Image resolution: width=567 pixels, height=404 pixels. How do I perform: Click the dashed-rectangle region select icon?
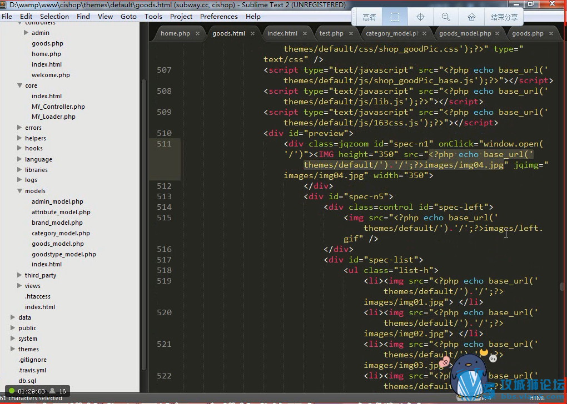pyautogui.click(x=395, y=17)
